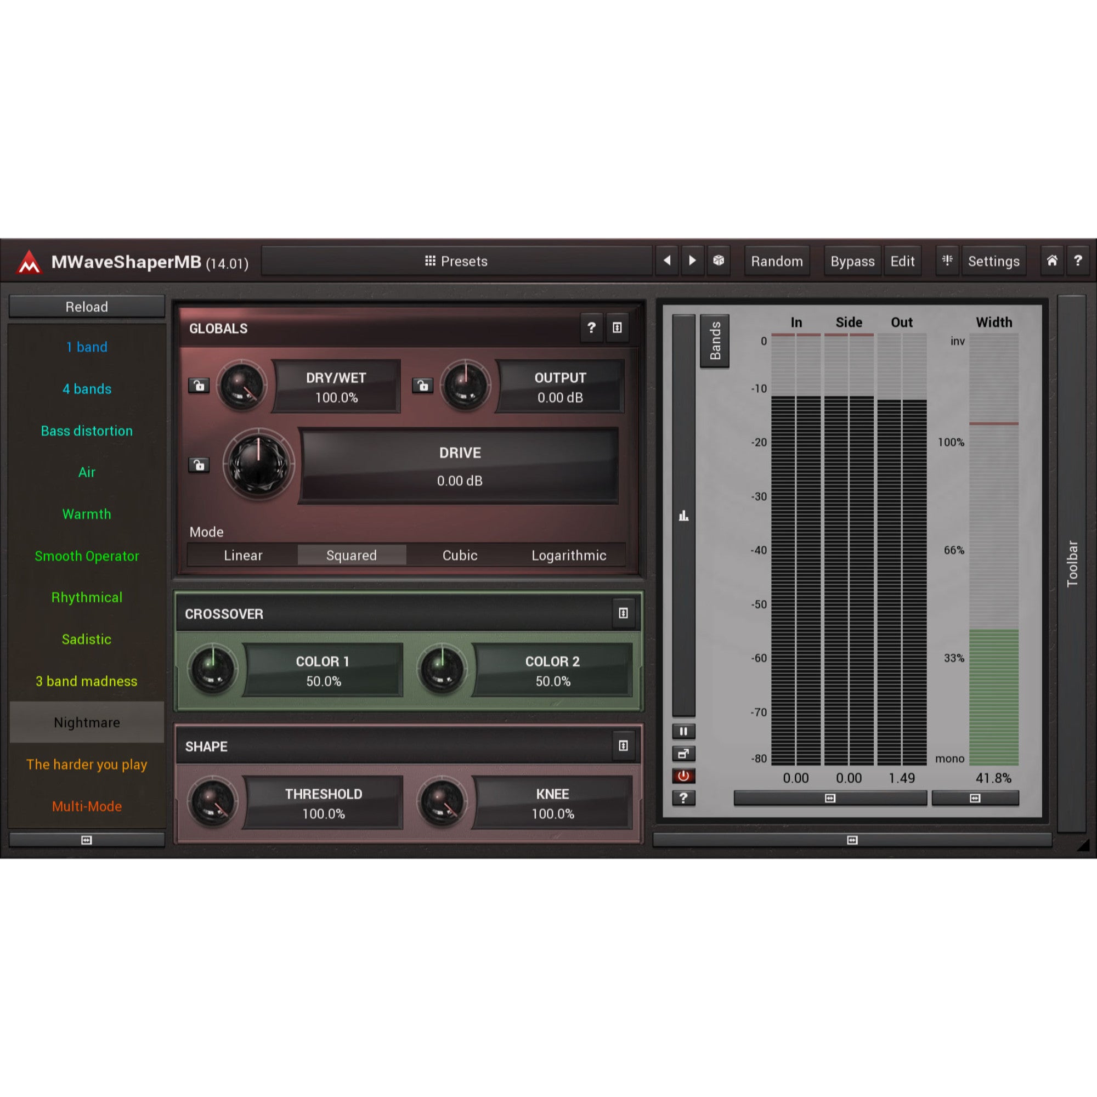Toggle the Output lock

[422, 386]
